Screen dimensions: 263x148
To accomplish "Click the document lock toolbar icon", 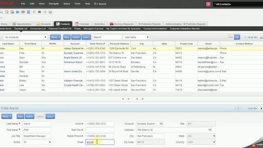I will (x=12, y=12).
